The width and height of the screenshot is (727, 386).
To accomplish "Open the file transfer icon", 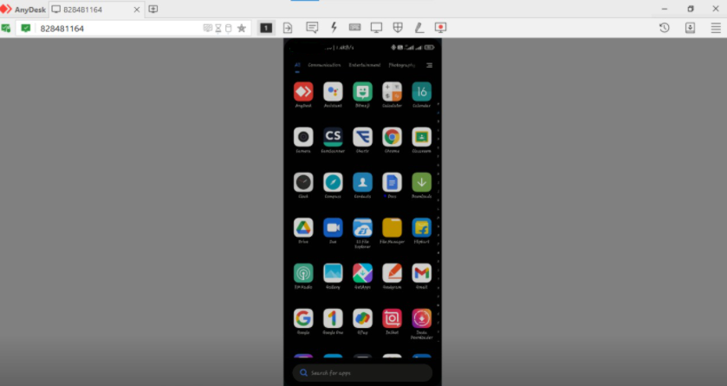I will 288,28.
